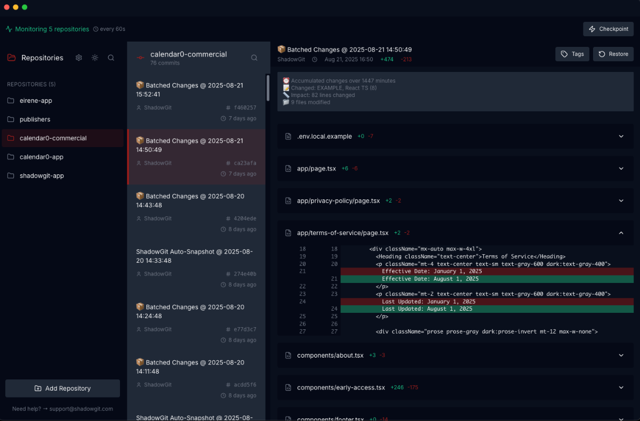Select the publishers repository
640x421 pixels.
[x=63, y=119]
